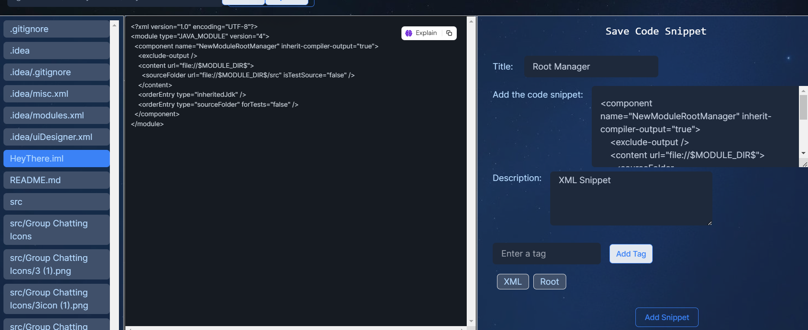The image size is (808, 330).
Task: Open src/Group Chatting Icons folder
Action: coord(56,230)
